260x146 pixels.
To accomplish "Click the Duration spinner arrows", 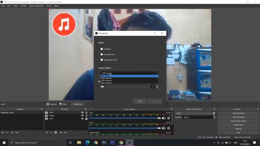I will click(214, 117).
